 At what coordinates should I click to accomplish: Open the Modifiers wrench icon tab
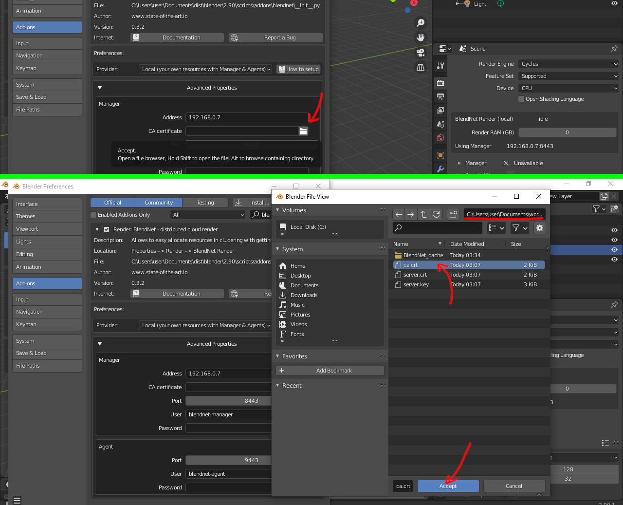[440, 169]
